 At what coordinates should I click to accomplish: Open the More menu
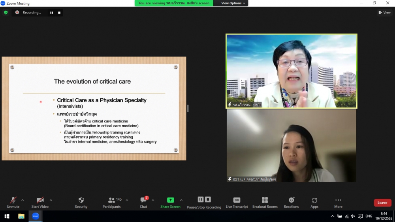pos(338,202)
